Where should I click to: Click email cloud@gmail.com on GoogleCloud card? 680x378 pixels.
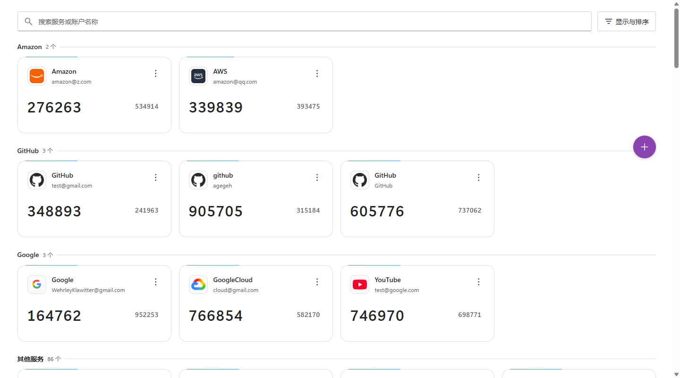click(x=236, y=290)
